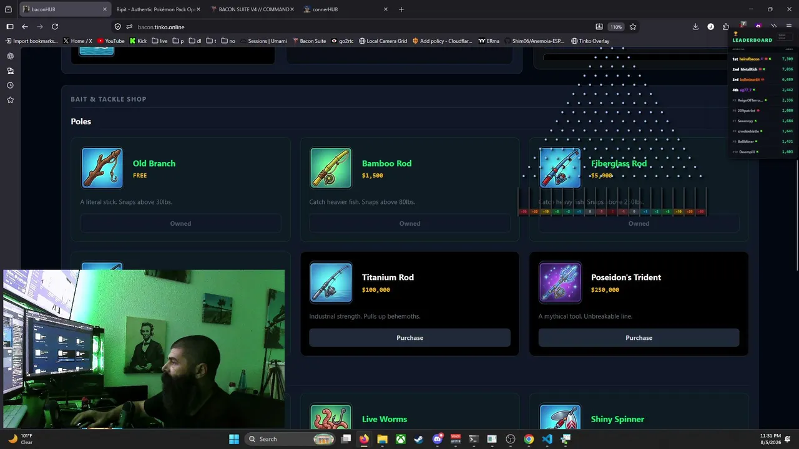The height and width of the screenshot is (449, 799).
Task: Open the taskbar weather widget showing 101°F
Action: (20, 439)
